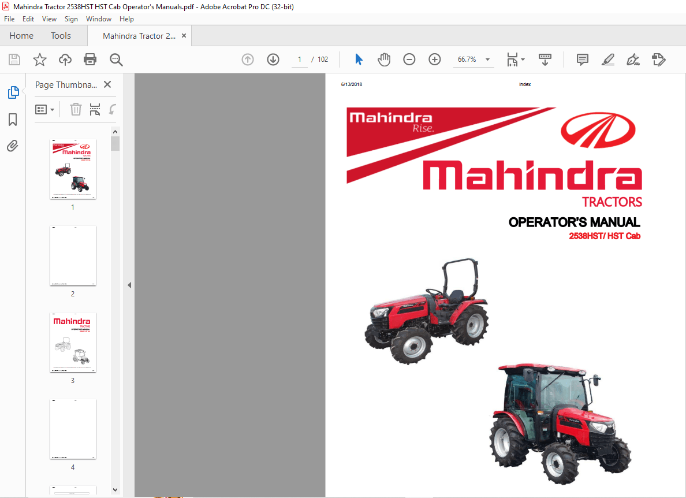Open the Attachments panel

pyautogui.click(x=13, y=146)
